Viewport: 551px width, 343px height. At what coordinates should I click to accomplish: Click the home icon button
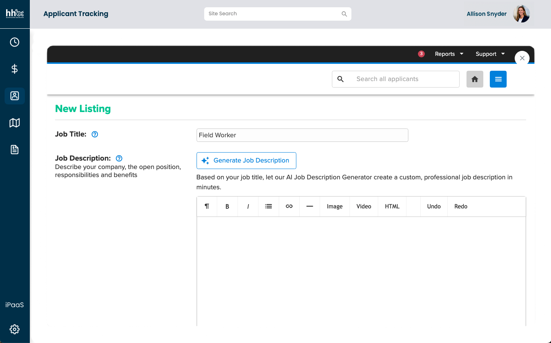(475, 79)
